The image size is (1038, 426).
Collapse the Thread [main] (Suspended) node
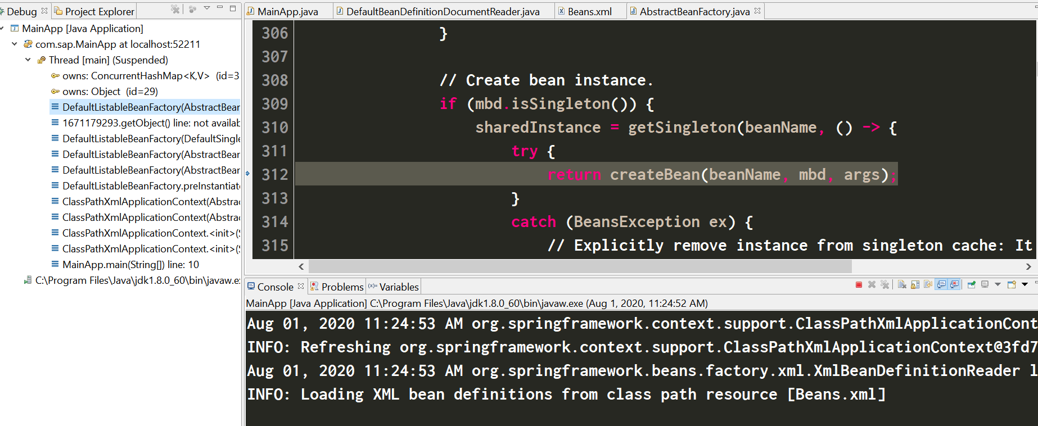[28, 60]
